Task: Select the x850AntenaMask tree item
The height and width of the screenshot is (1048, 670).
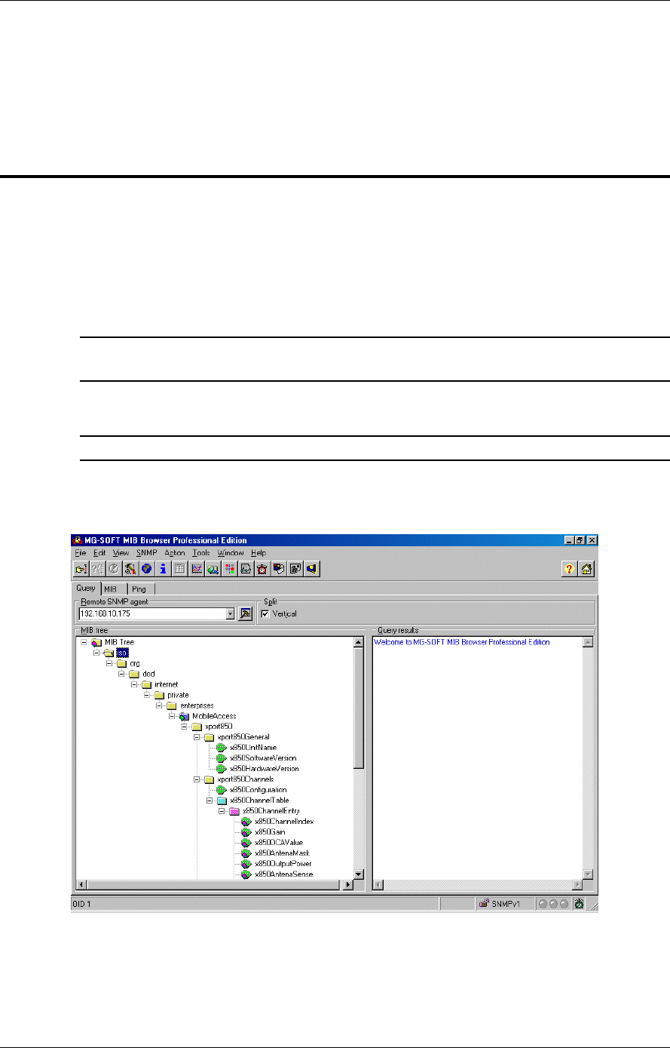Action: [x=283, y=853]
